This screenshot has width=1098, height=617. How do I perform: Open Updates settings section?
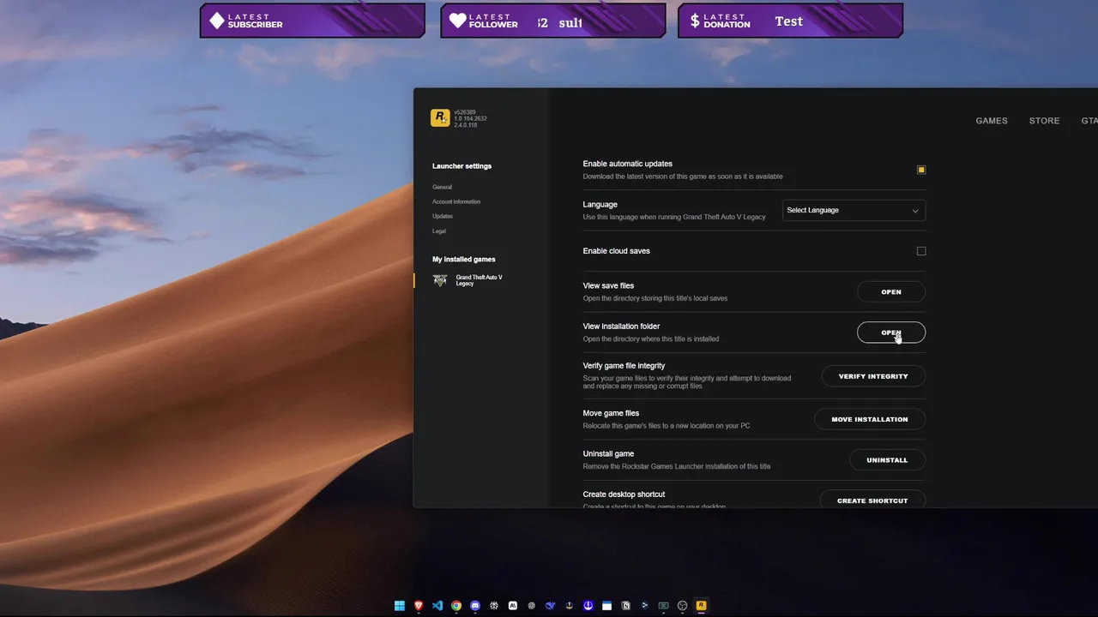pyautogui.click(x=443, y=216)
